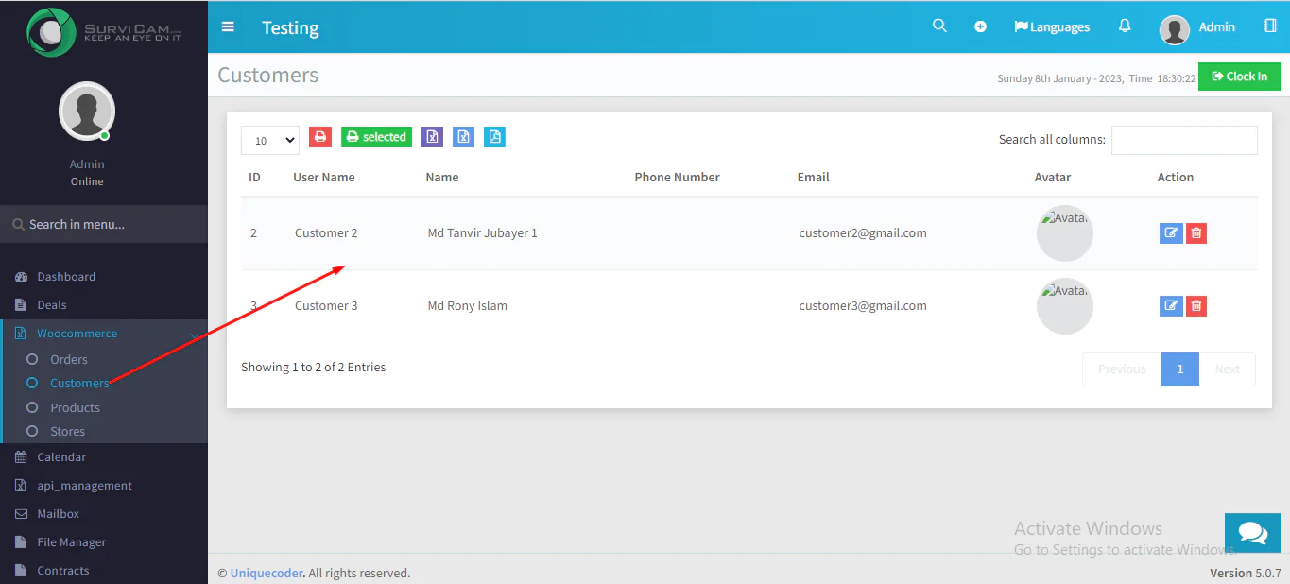Toggle the hamburger sidebar menu icon
Viewport: 1290px width, 584px height.
pyautogui.click(x=228, y=26)
